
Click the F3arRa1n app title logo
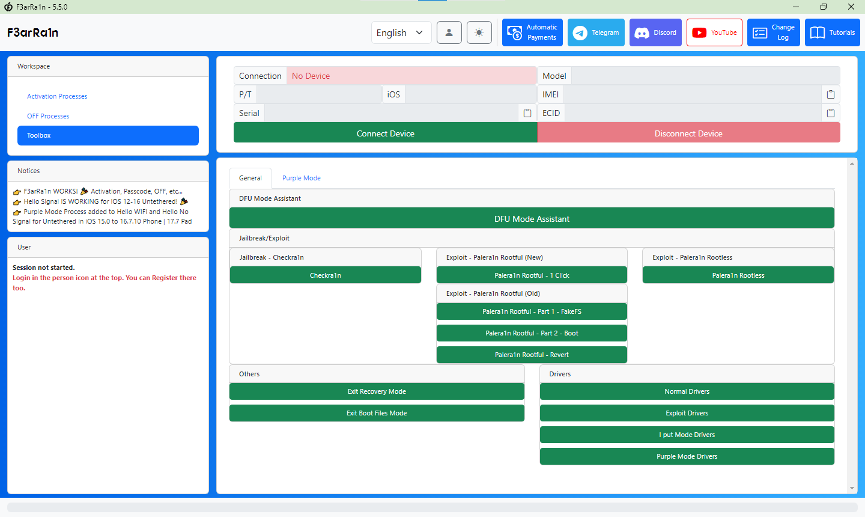point(33,32)
